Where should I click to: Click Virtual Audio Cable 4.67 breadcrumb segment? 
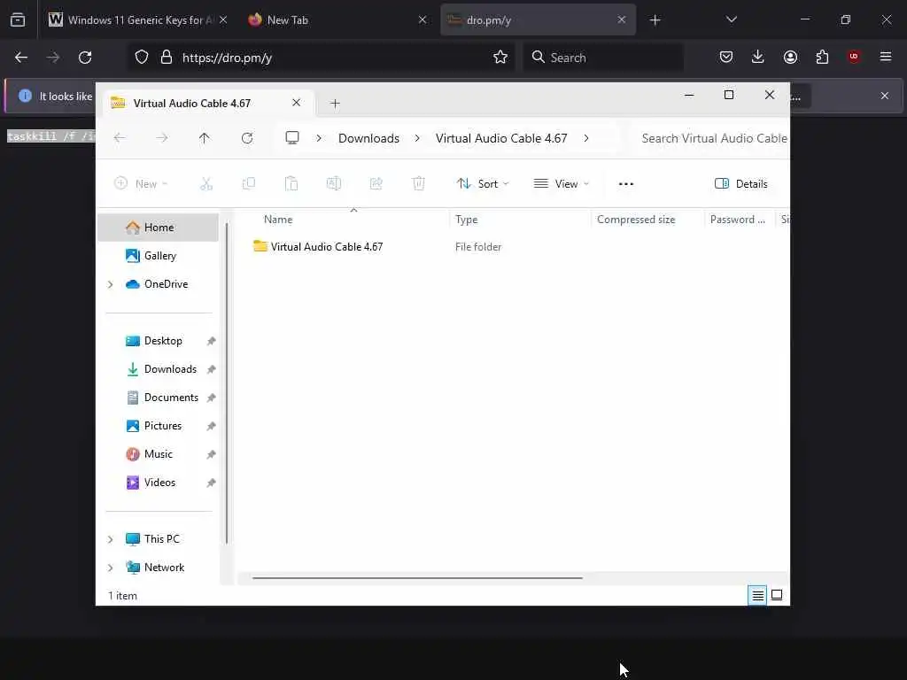click(x=501, y=138)
